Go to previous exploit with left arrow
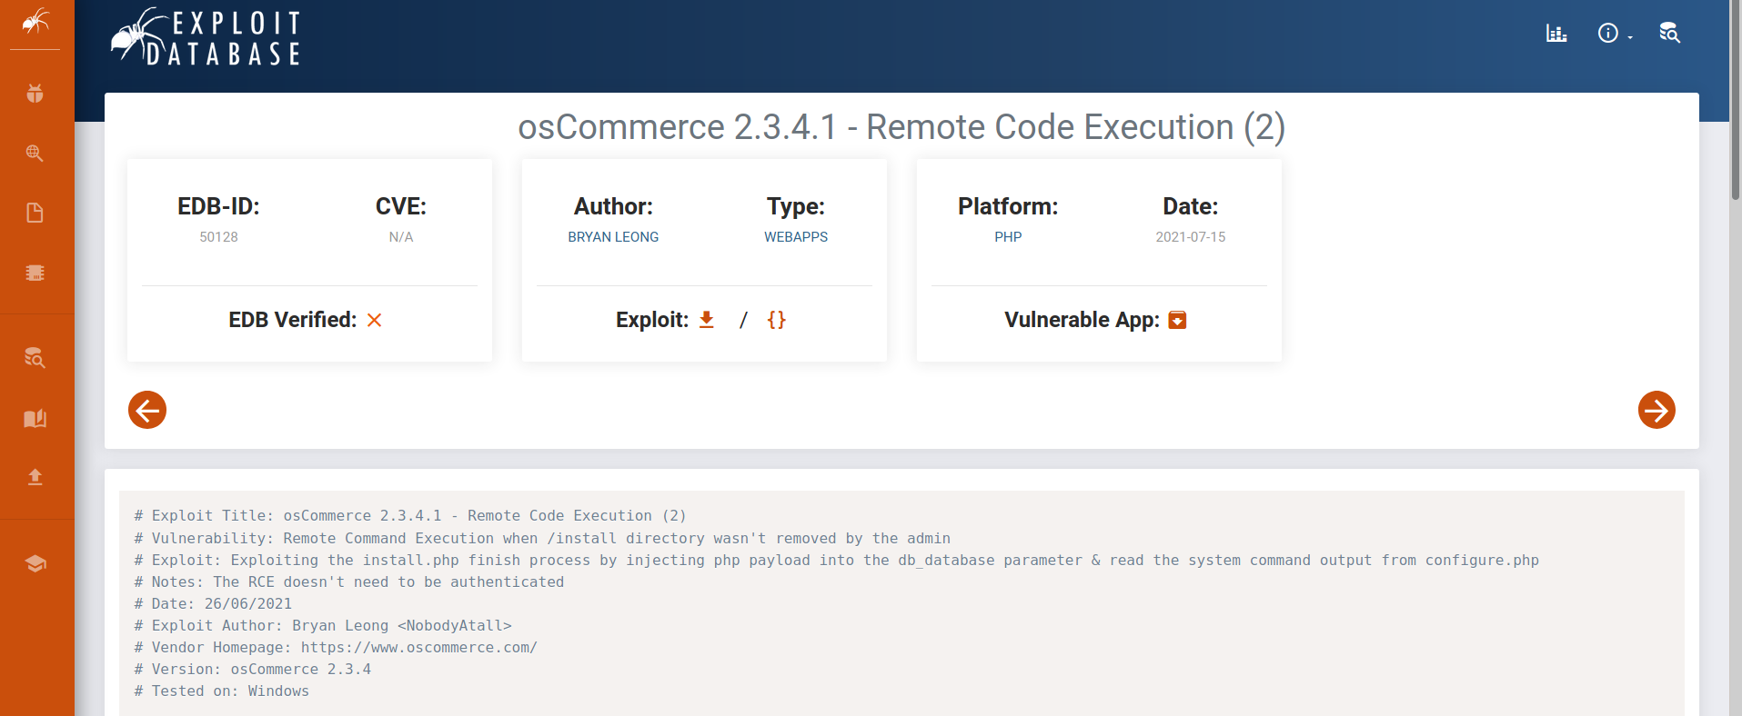The height and width of the screenshot is (716, 1742). [x=147, y=410]
